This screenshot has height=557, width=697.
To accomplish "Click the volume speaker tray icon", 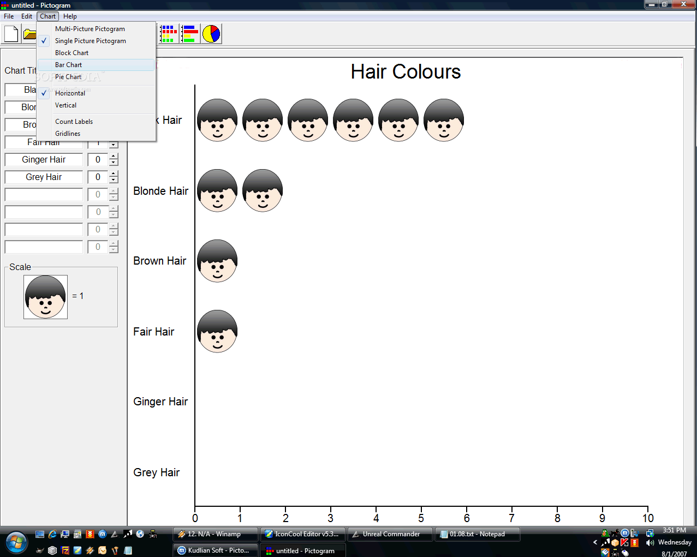I will click(650, 543).
